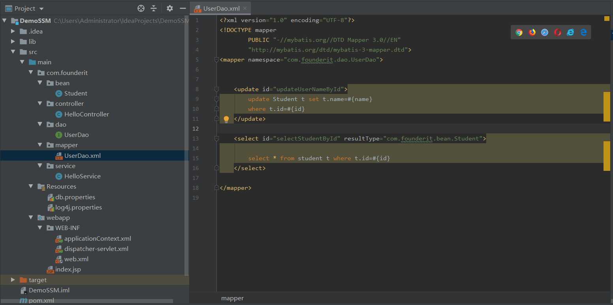Viewport: 613px width, 305px height.
Task: Close the UserDao.xml editor tab
Action: tap(245, 8)
